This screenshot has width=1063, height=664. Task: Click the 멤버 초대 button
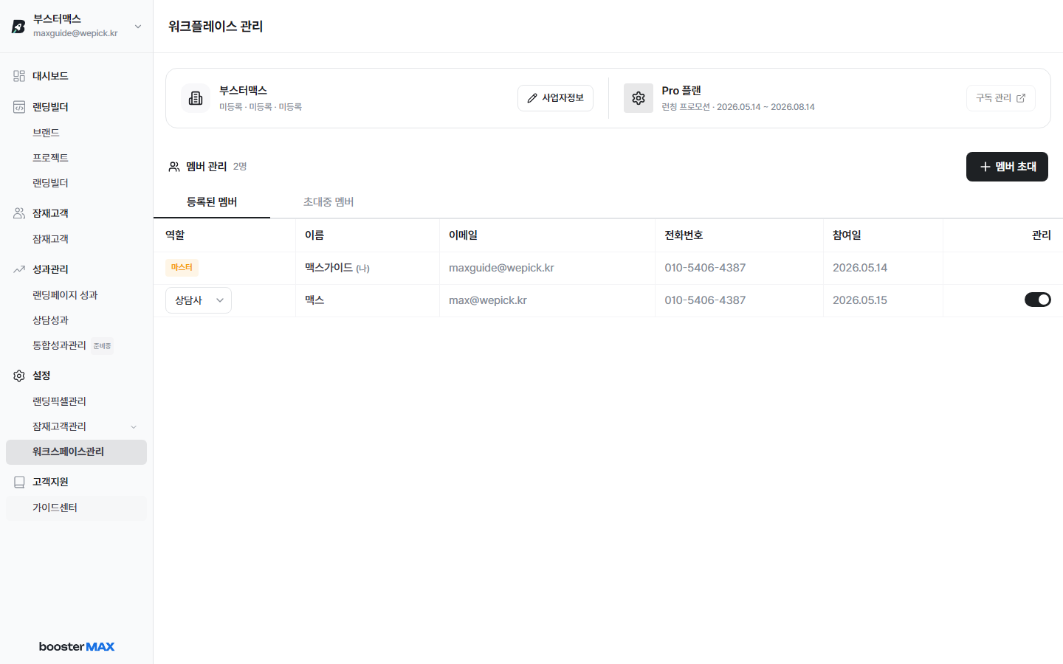tap(1007, 167)
